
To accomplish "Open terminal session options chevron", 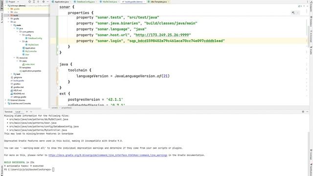I will pos(31,112).
